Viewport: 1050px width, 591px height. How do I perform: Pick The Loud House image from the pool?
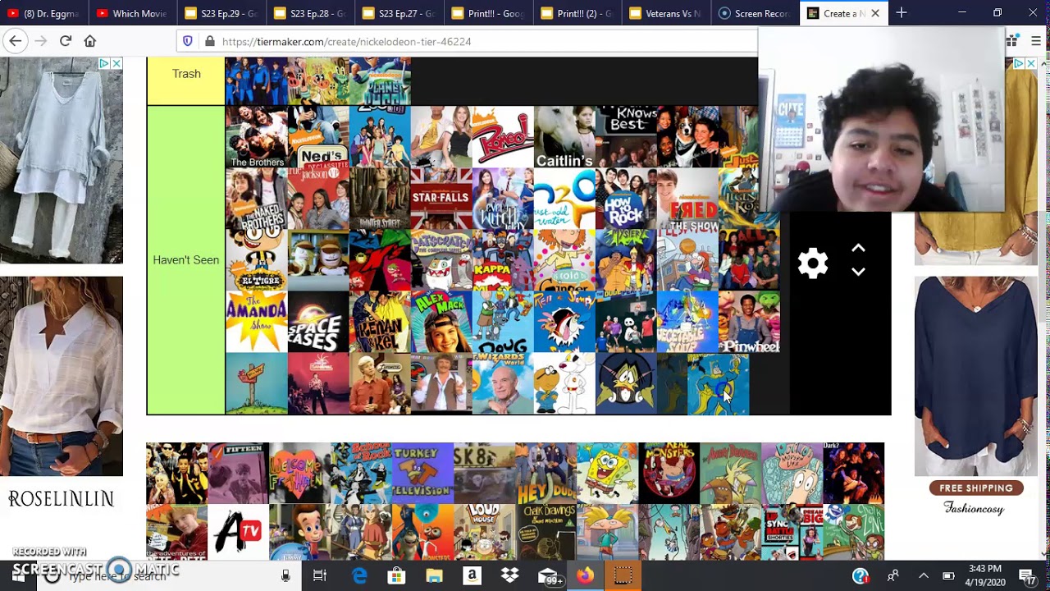484,532
